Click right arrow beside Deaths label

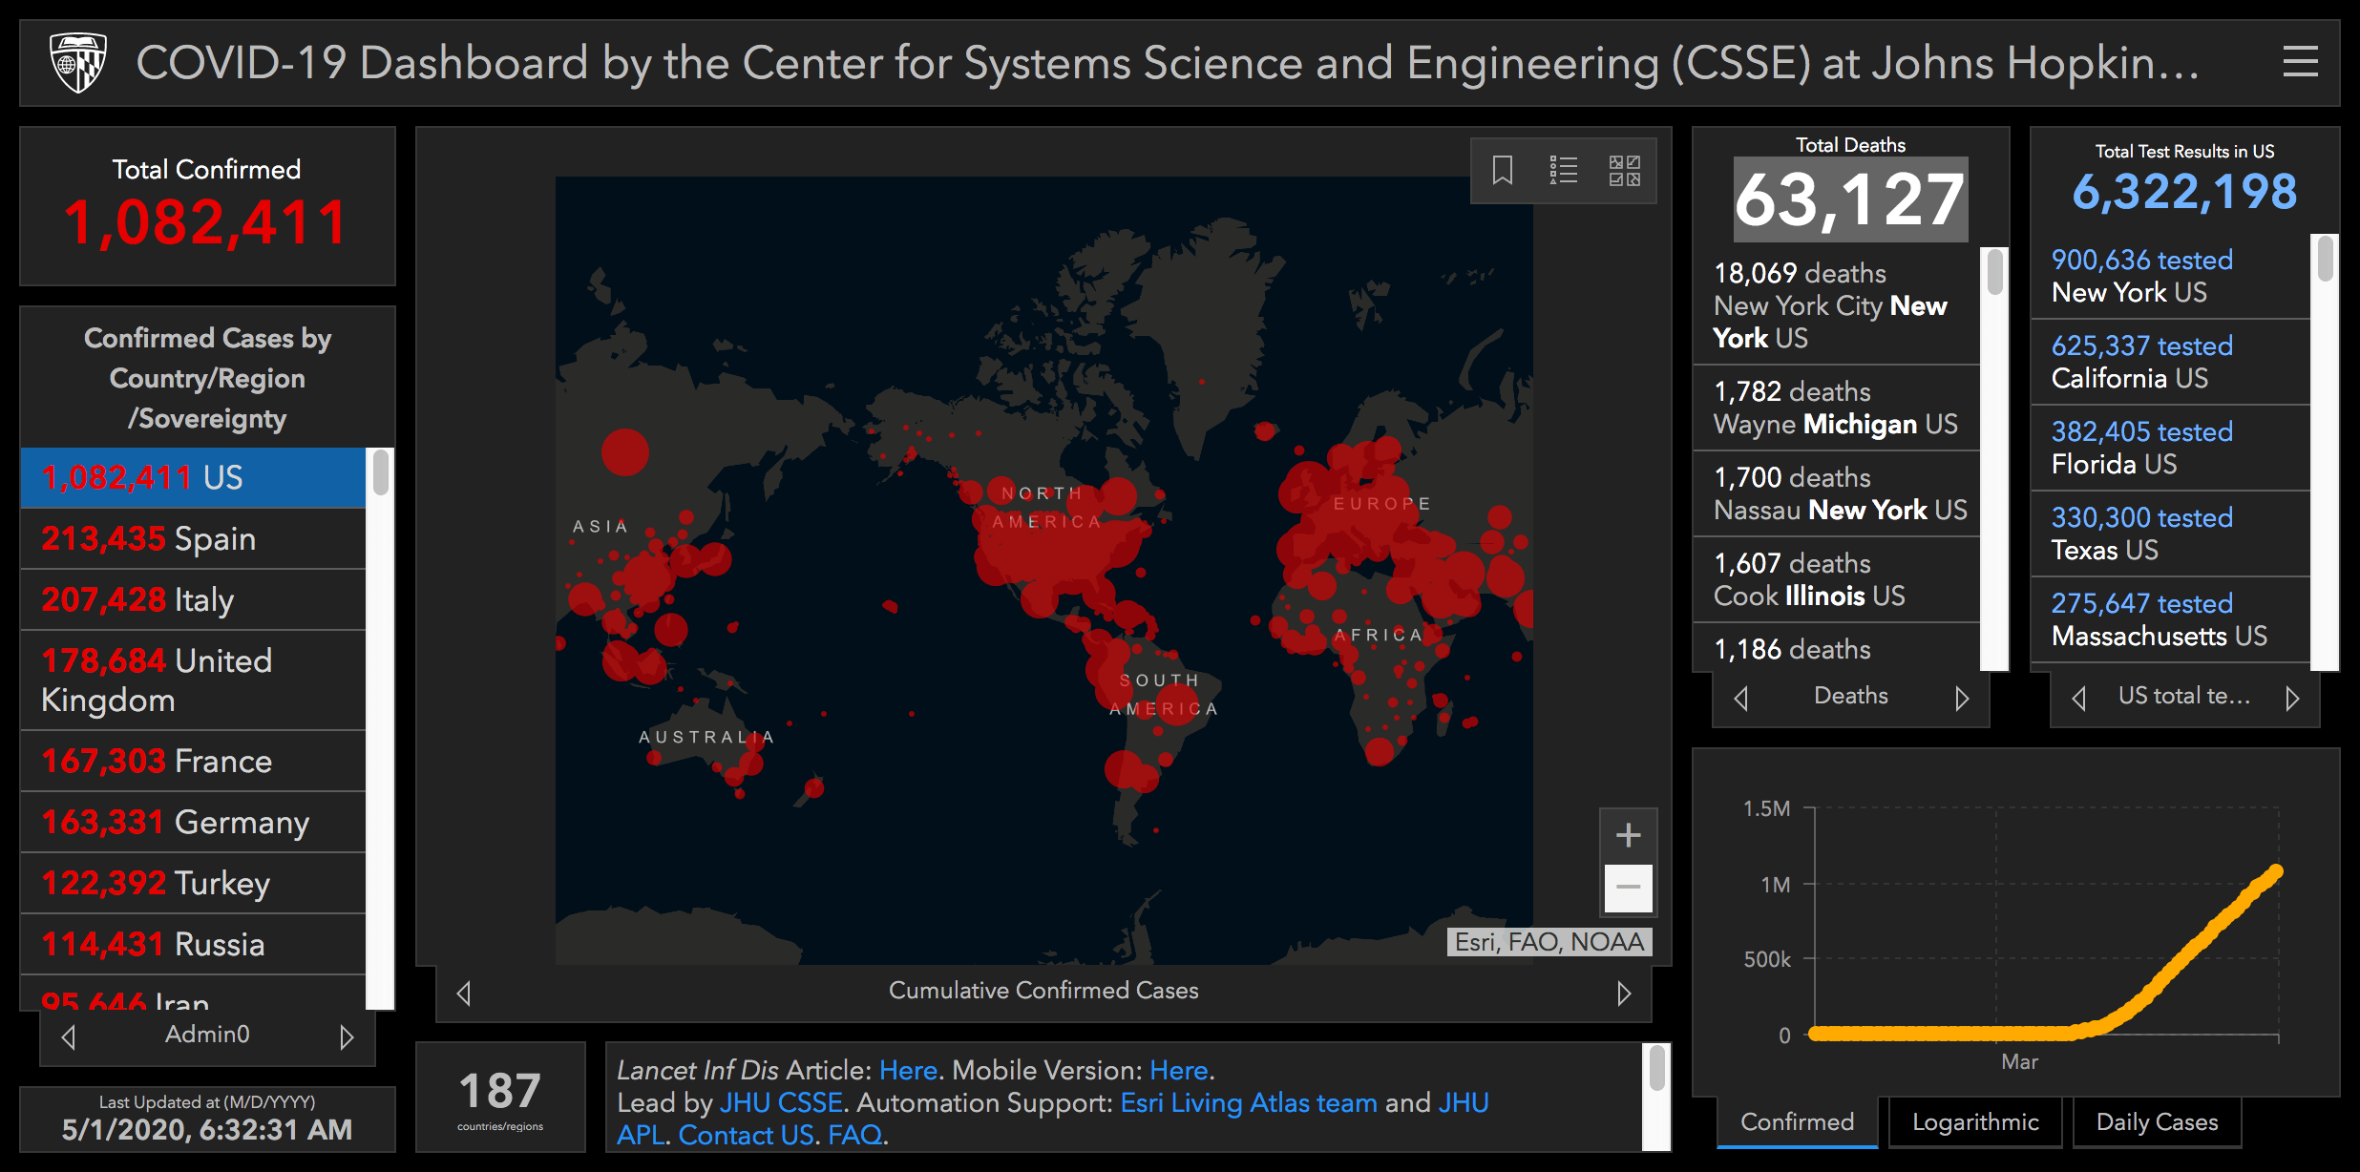pyautogui.click(x=1962, y=699)
